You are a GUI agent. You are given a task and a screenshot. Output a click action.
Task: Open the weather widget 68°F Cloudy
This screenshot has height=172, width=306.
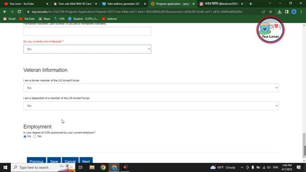click(223, 167)
